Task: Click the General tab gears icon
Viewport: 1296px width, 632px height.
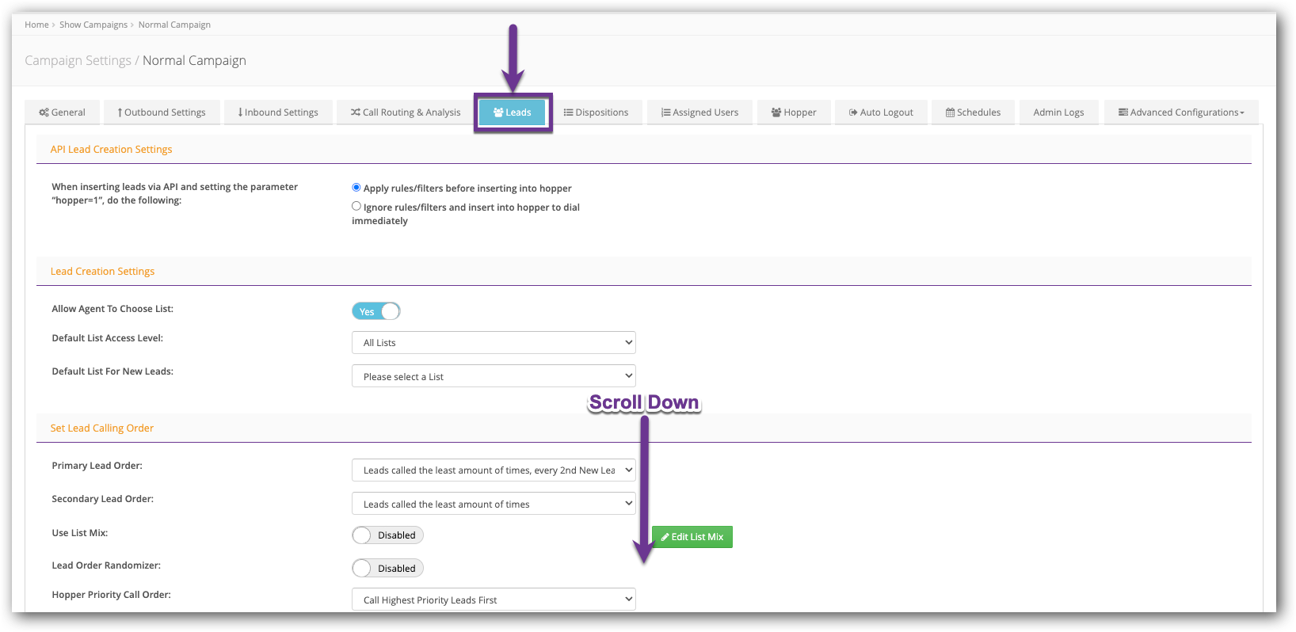Action: [44, 112]
